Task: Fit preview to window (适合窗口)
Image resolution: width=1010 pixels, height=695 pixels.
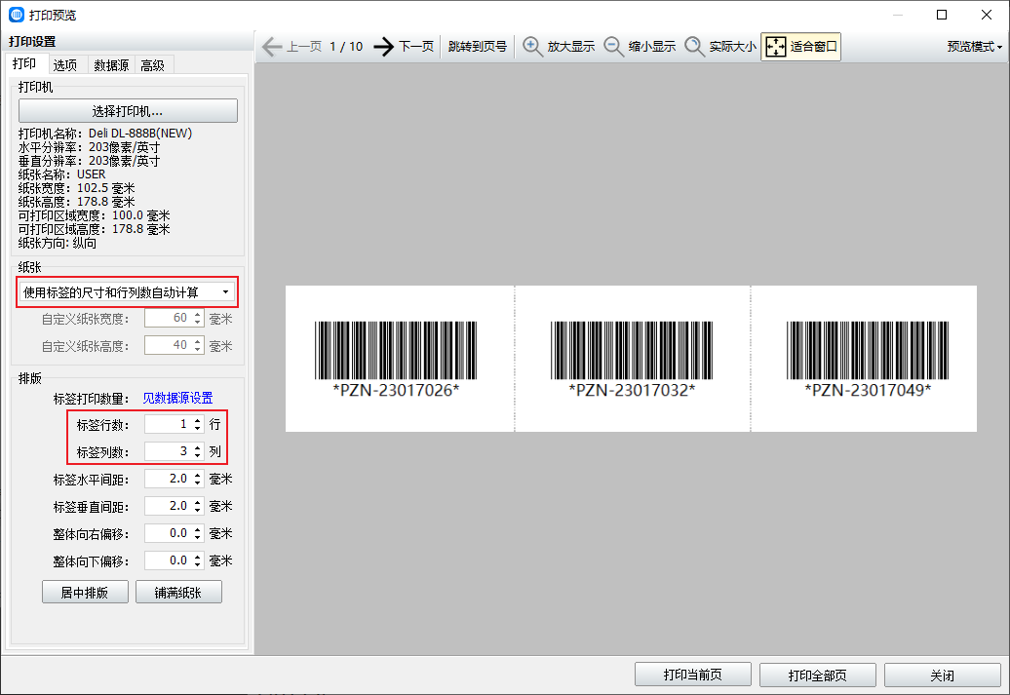Action: [800, 47]
